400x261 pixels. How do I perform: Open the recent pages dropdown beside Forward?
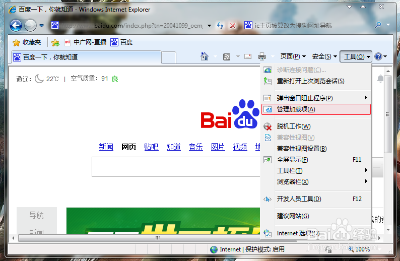point(42,26)
